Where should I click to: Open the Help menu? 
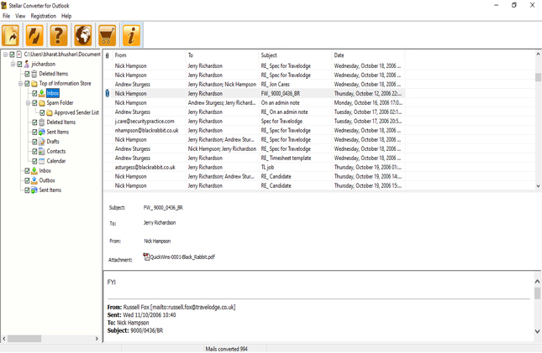[66, 16]
